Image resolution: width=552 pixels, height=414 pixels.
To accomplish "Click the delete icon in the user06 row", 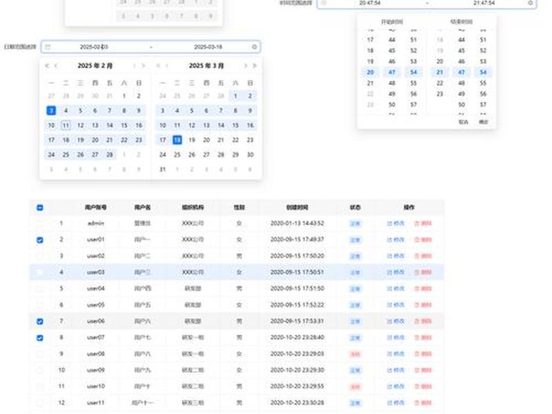I will [417, 321].
